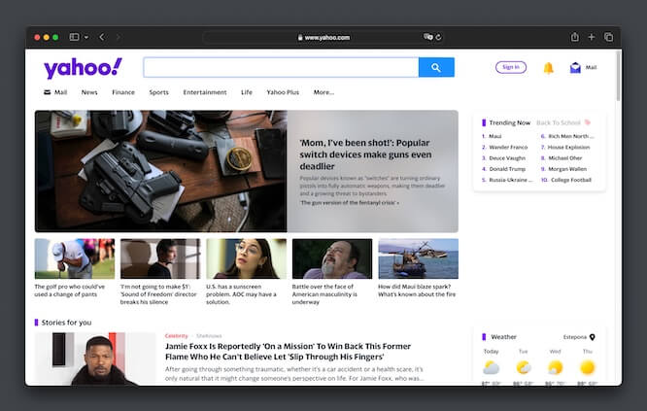Select trending topic Wander Franco
Screen dimensions: 647x411
(508, 148)
